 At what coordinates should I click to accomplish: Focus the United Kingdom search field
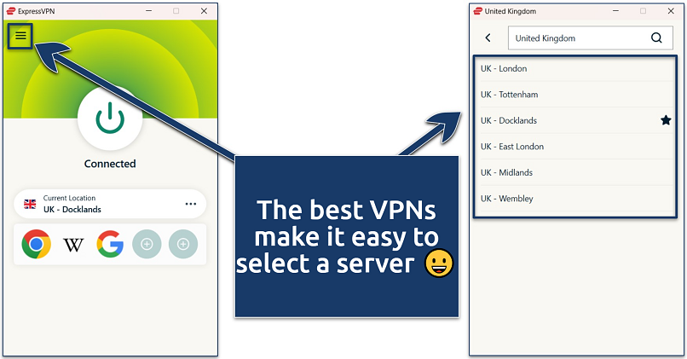tap(590, 38)
